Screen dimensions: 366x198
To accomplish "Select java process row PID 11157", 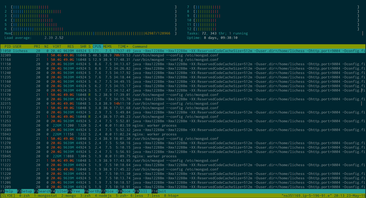I will 183,68.
